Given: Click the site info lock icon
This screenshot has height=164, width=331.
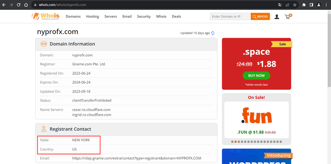Looking at the screenshot, I should tap(35, 5).
